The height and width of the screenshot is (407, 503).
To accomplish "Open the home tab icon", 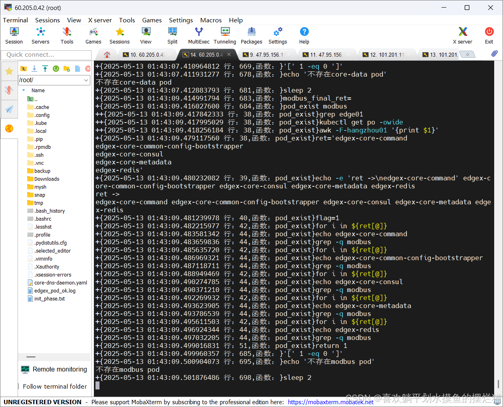I will point(107,55).
